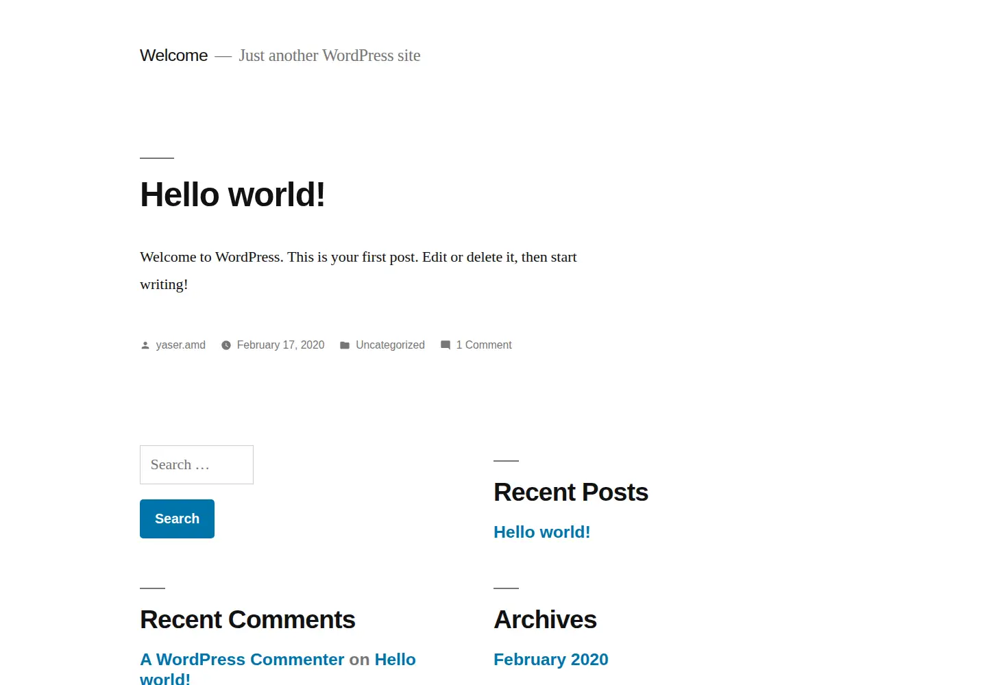Click the author person icon

point(145,345)
